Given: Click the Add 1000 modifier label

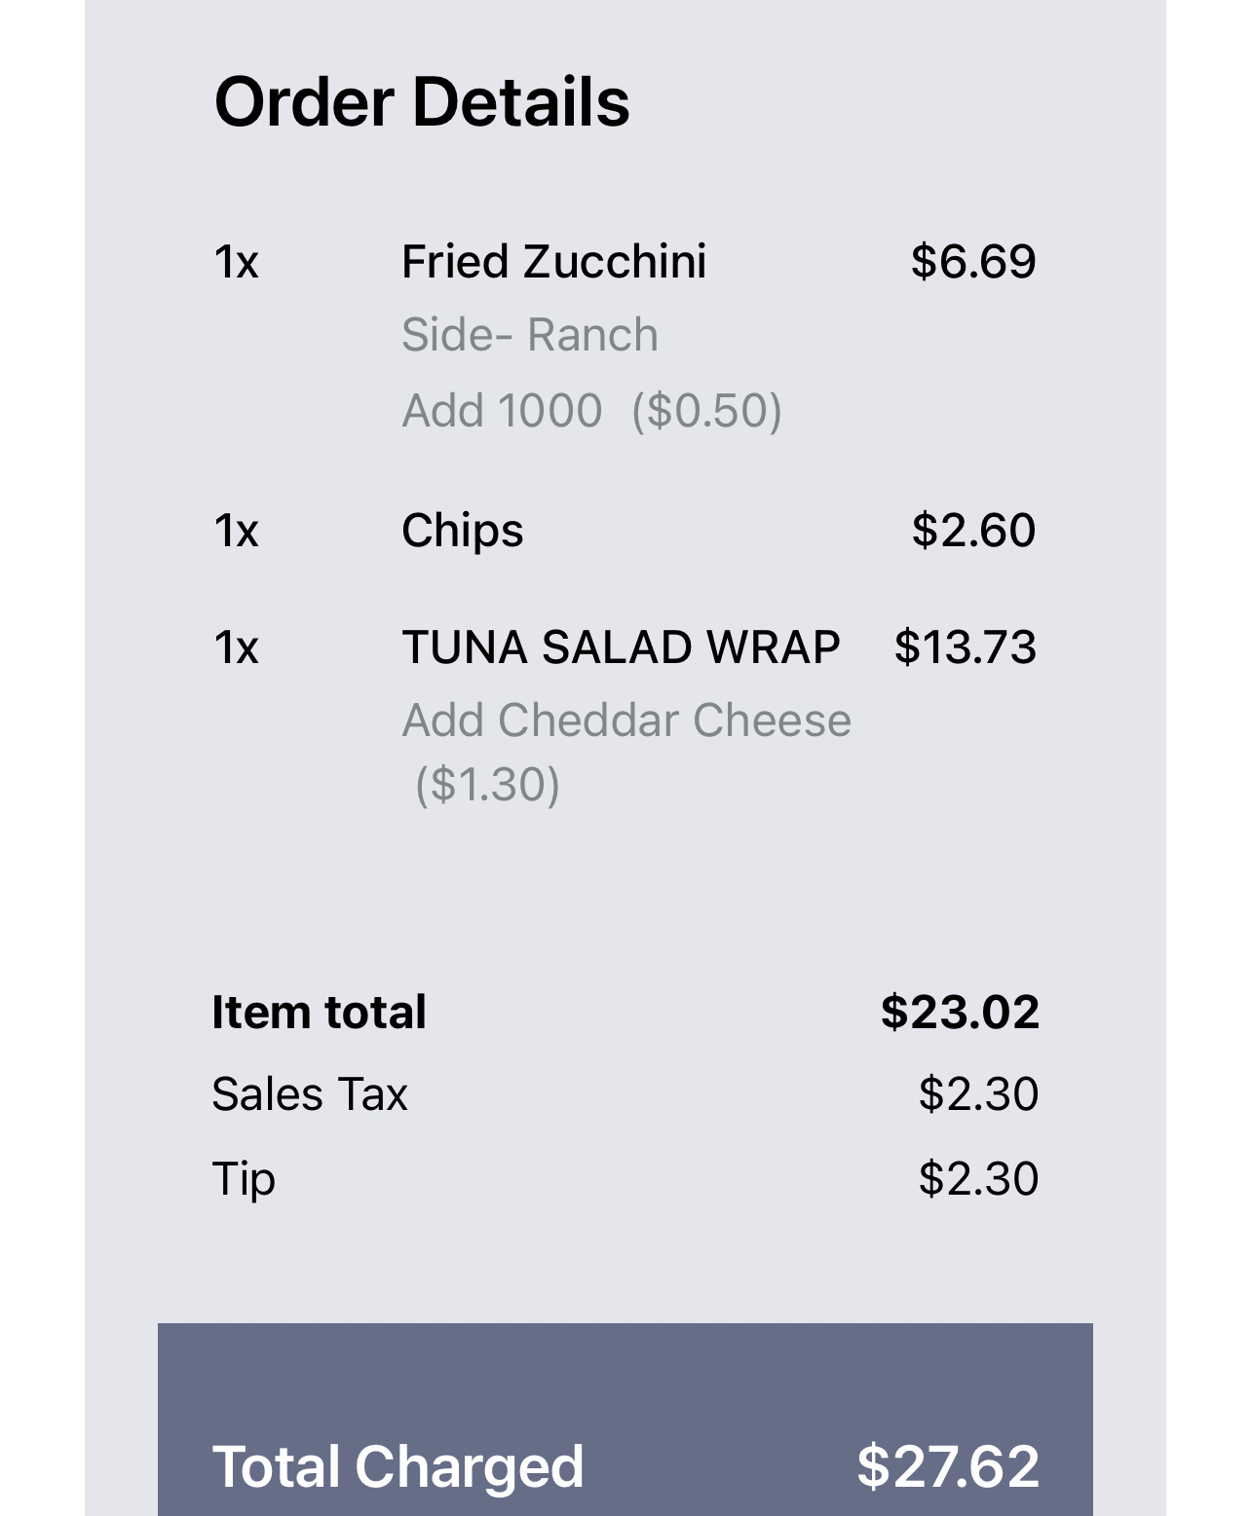Looking at the screenshot, I should pos(502,411).
